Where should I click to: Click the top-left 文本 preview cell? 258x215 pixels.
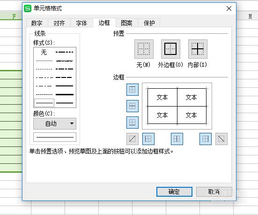162,97
